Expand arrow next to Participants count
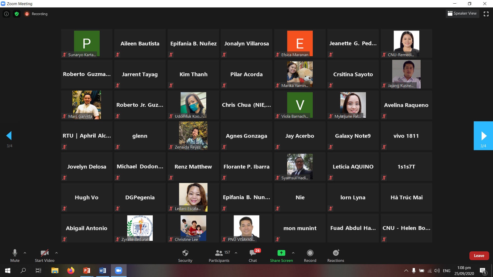The width and height of the screenshot is (493, 277). [236, 253]
